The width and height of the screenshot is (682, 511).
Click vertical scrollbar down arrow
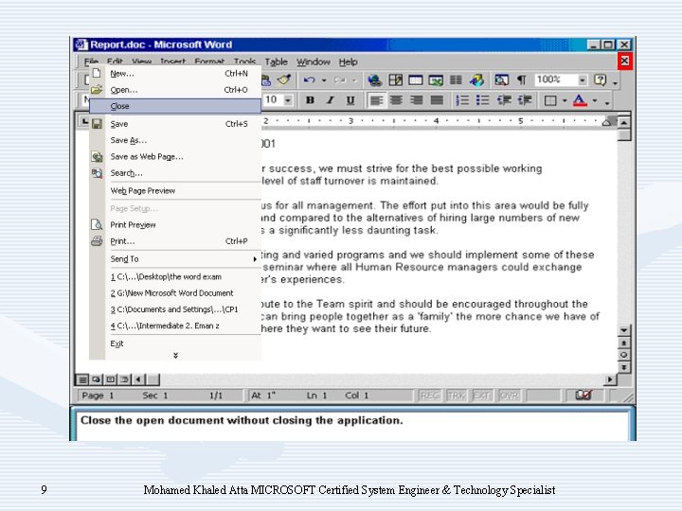click(x=623, y=330)
